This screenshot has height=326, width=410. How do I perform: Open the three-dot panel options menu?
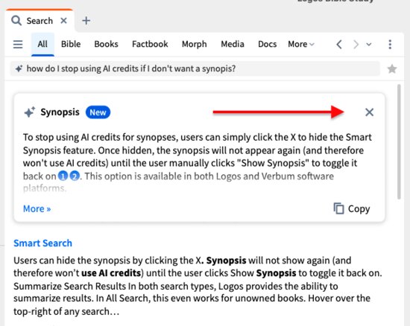pyautogui.click(x=390, y=45)
